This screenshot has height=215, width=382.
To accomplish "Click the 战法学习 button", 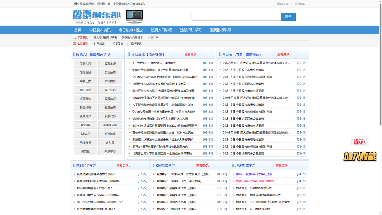I will [110, 151].
